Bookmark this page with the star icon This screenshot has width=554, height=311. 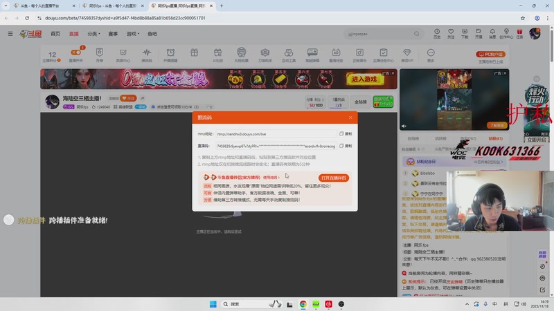523,18
